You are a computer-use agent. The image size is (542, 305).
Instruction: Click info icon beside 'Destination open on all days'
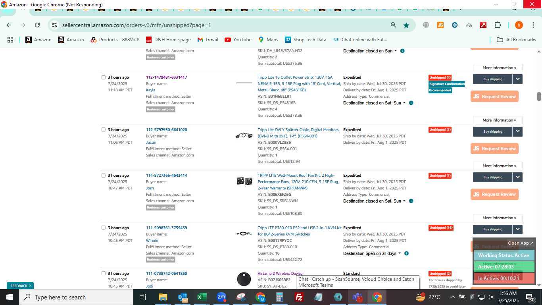coord(406,253)
